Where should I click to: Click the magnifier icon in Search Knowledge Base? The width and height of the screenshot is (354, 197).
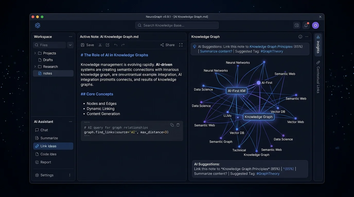pyautogui.click(x=139, y=25)
